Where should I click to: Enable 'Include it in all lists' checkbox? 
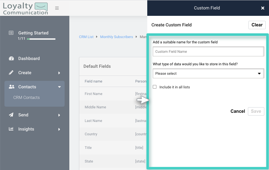[x=154, y=87]
